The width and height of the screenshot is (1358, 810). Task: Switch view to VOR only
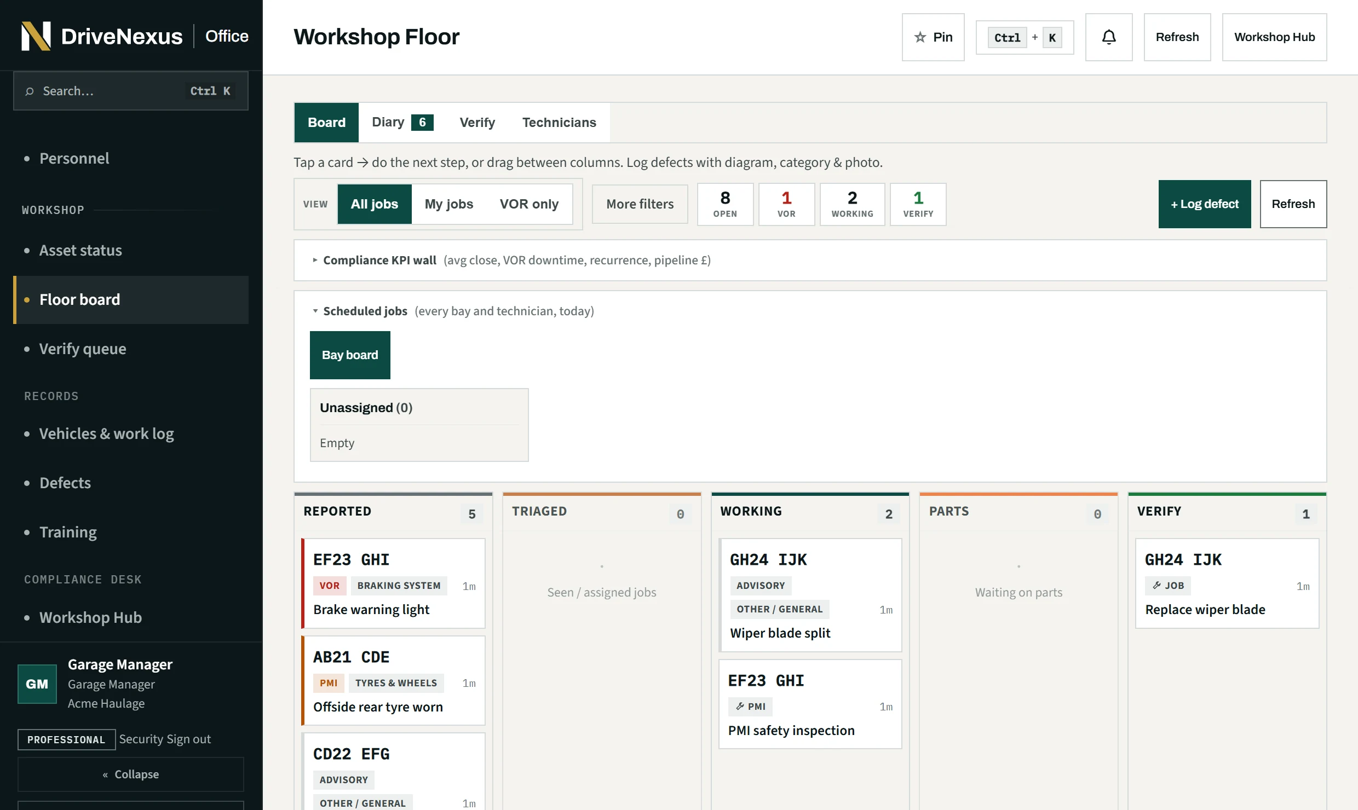pos(529,204)
